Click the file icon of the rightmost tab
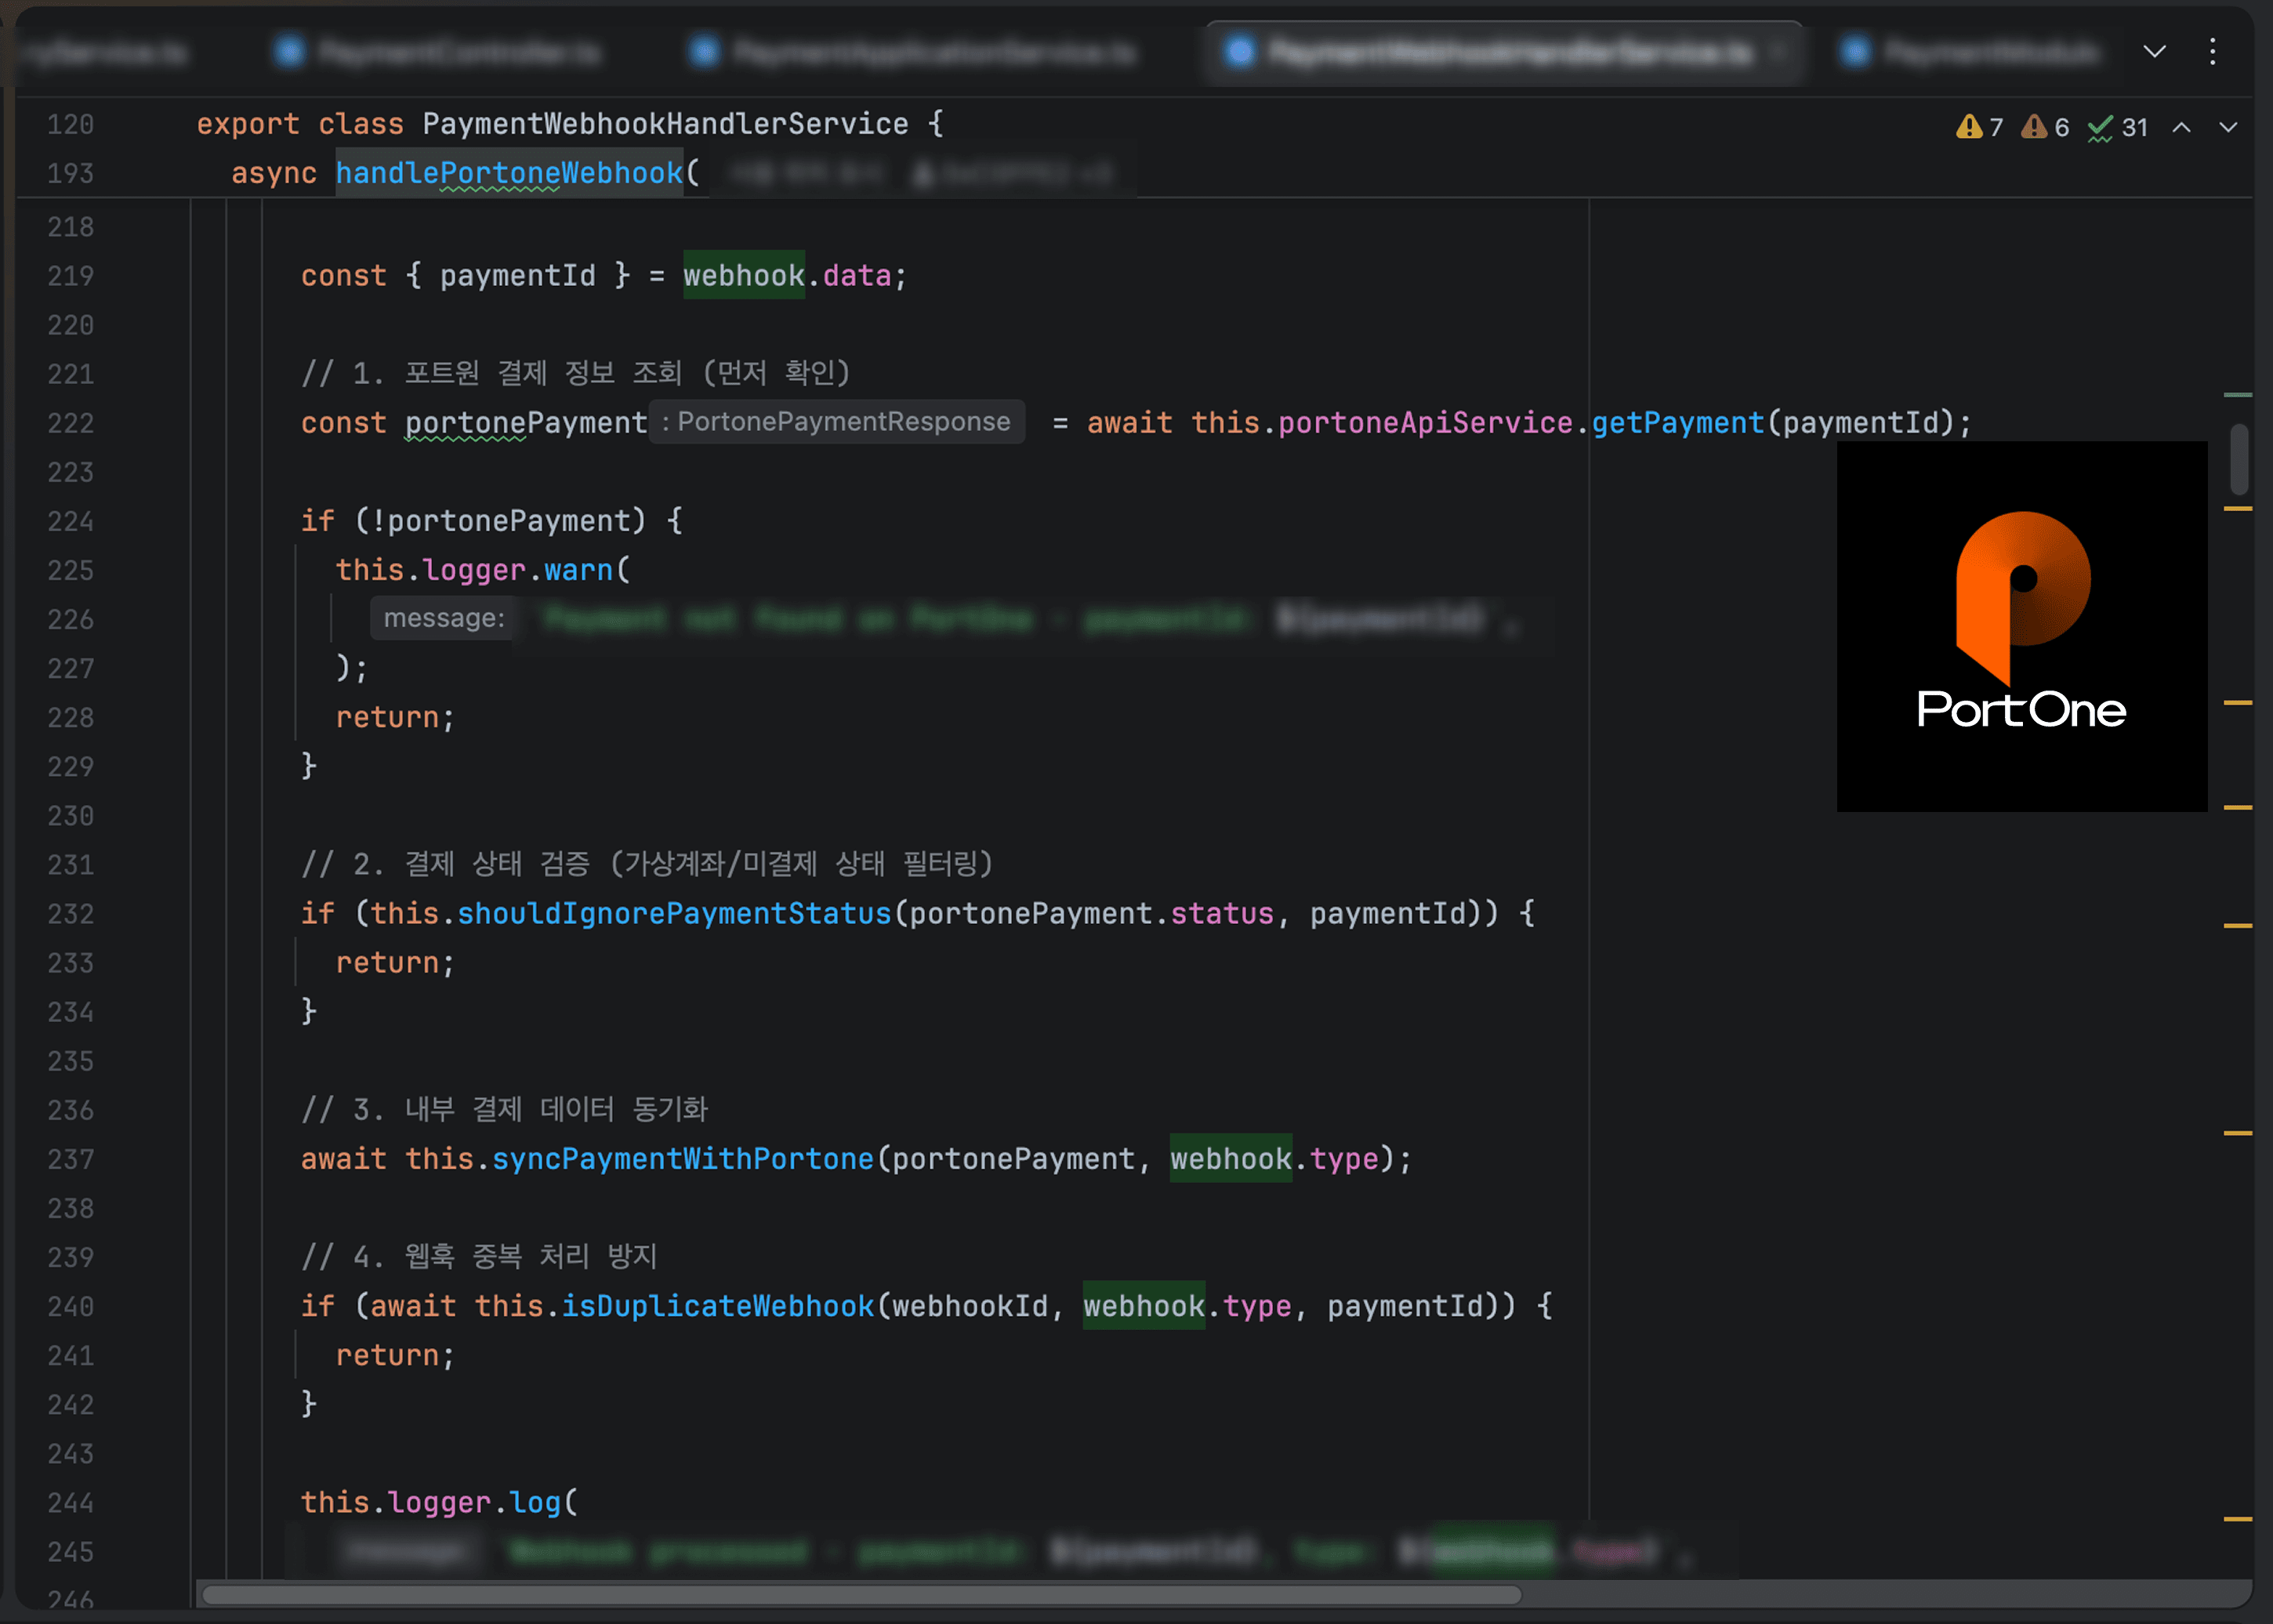This screenshot has width=2273, height=1624. coord(1855,52)
